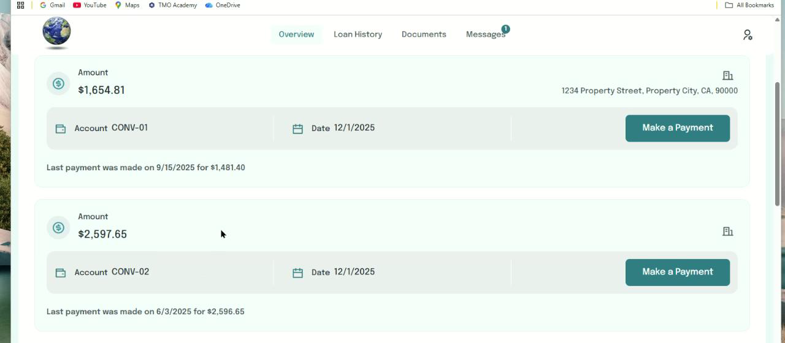Click wallet icon next to Account CONV-01
The width and height of the screenshot is (785, 343).
[x=61, y=129]
